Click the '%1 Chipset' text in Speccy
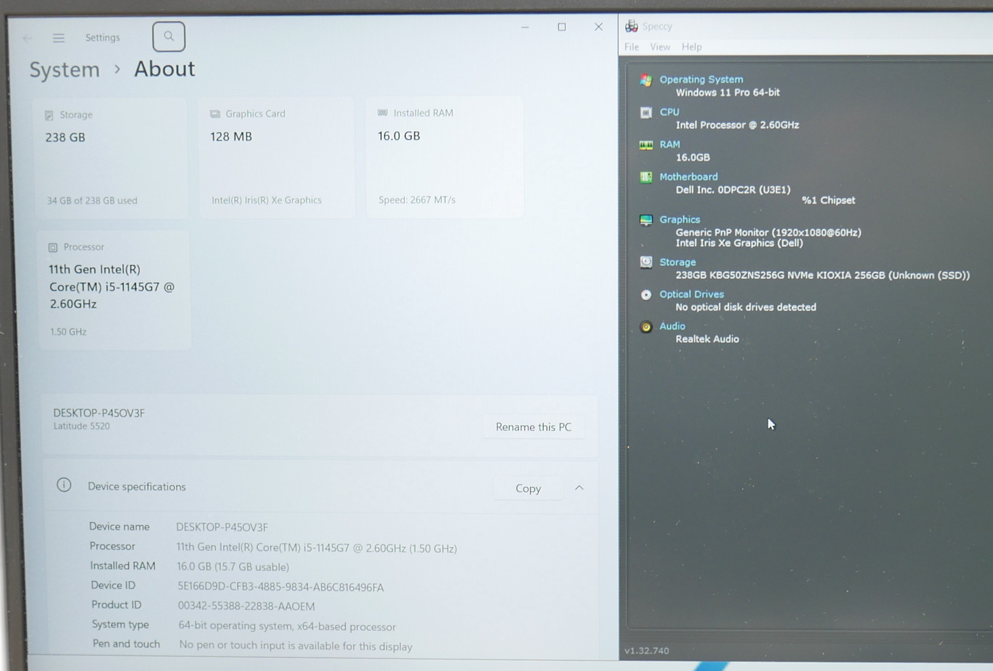The width and height of the screenshot is (993, 671). point(829,200)
